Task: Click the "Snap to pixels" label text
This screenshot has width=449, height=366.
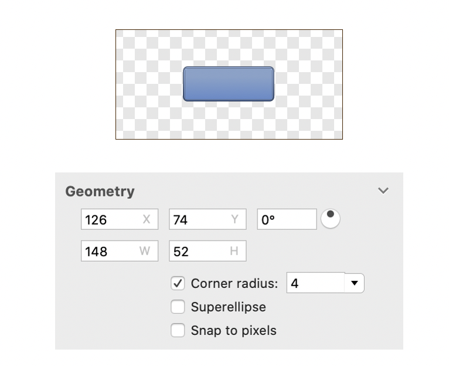Action: coord(233,330)
